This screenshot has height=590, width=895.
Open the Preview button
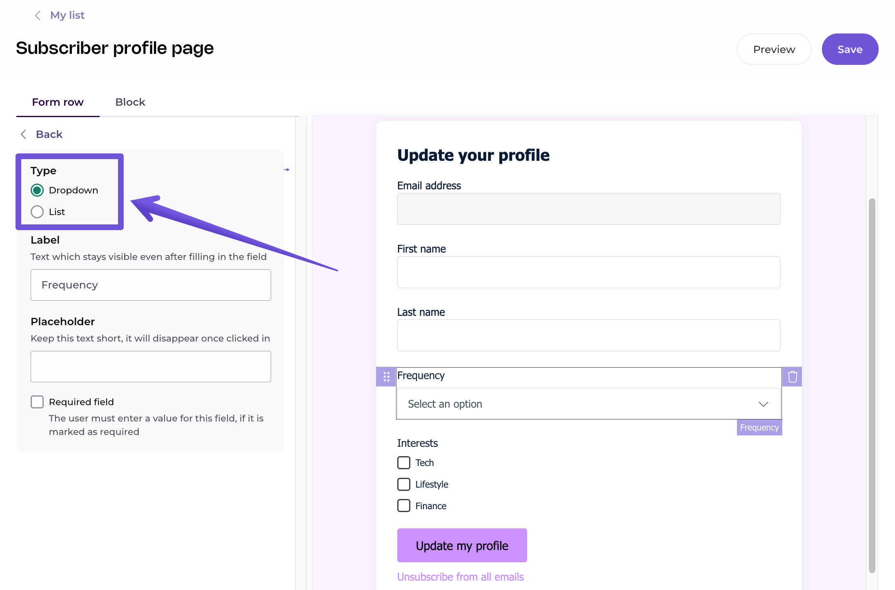[774, 49]
